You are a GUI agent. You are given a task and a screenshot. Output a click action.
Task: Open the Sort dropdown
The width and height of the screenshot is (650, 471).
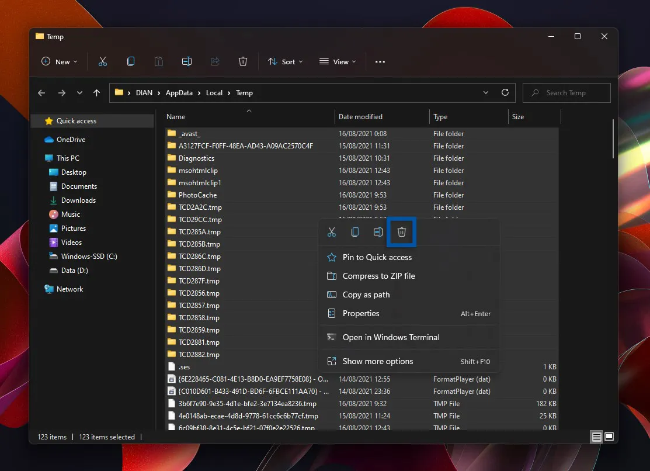point(285,61)
